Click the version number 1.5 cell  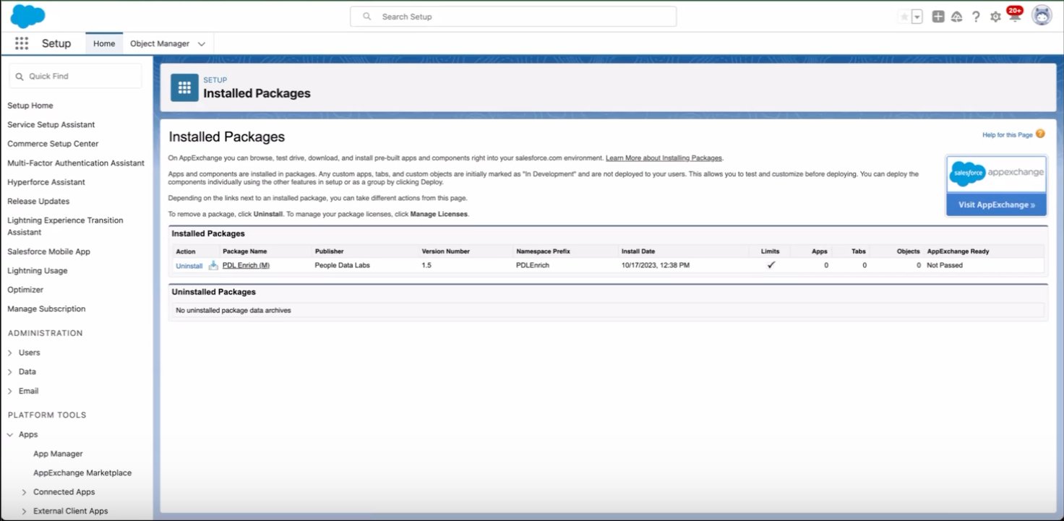pos(426,265)
